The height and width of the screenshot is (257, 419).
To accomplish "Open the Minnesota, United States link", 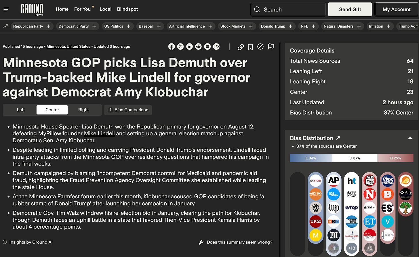I will (68, 47).
